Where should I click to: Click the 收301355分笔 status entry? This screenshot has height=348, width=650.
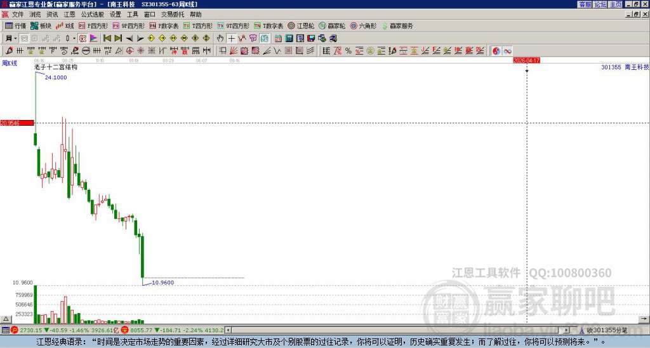tap(607, 330)
